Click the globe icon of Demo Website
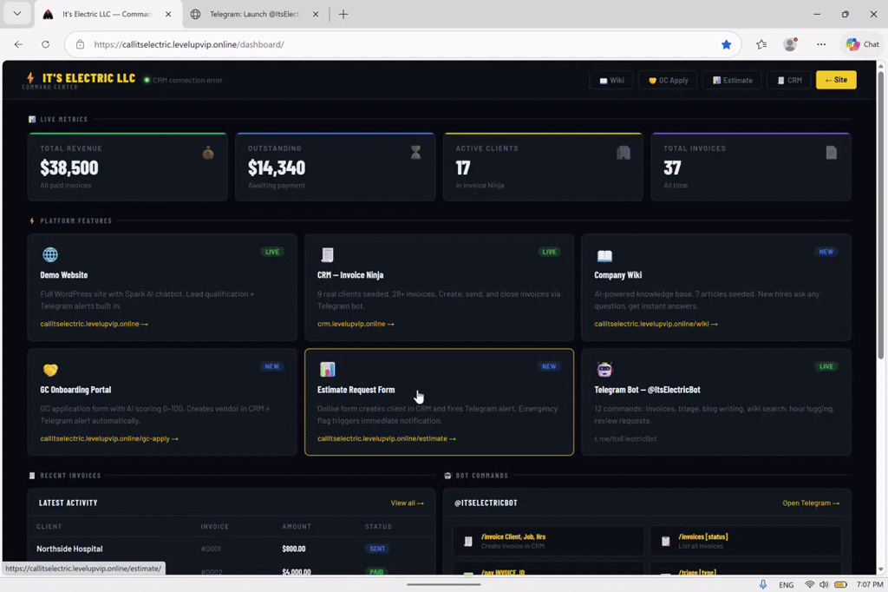 [50, 254]
